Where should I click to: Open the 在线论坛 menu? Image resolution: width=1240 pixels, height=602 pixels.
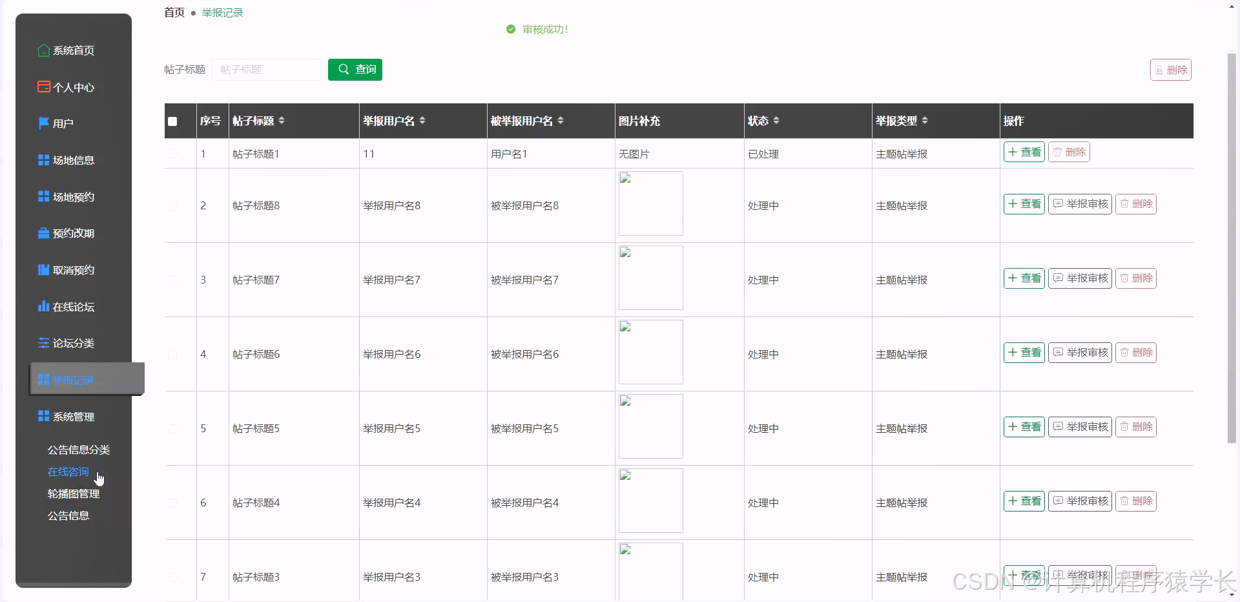(74, 307)
